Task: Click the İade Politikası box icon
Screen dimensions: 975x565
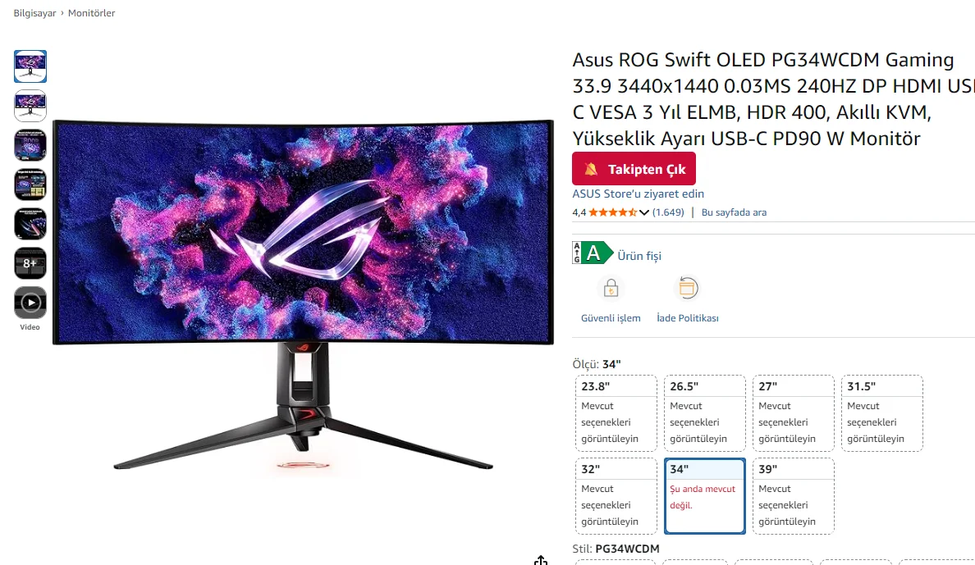Action: (x=687, y=289)
